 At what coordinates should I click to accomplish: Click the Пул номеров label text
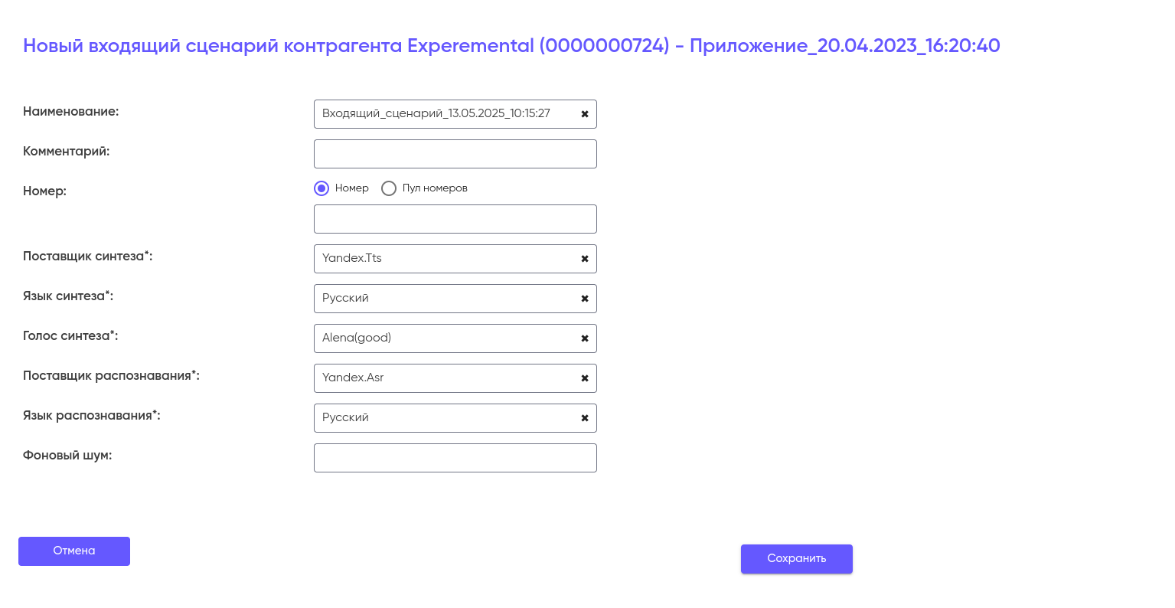[x=435, y=188]
